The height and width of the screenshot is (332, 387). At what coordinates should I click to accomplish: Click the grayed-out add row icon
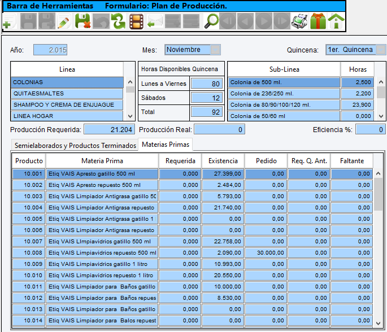point(173,21)
